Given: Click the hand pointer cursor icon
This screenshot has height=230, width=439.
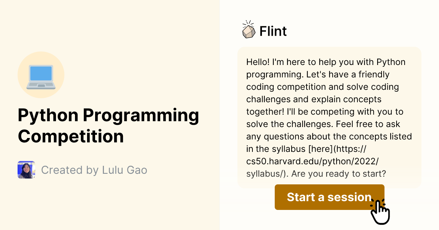Looking at the screenshot, I should (380, 211).
